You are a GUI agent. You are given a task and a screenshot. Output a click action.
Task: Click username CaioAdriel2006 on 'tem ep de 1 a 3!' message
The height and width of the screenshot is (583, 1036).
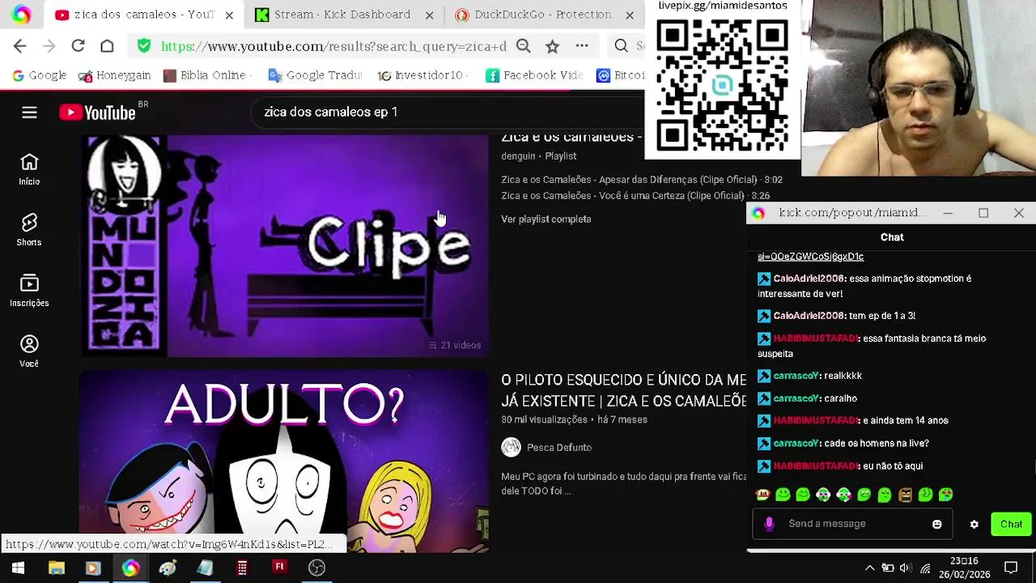click(x=809, y=316)
